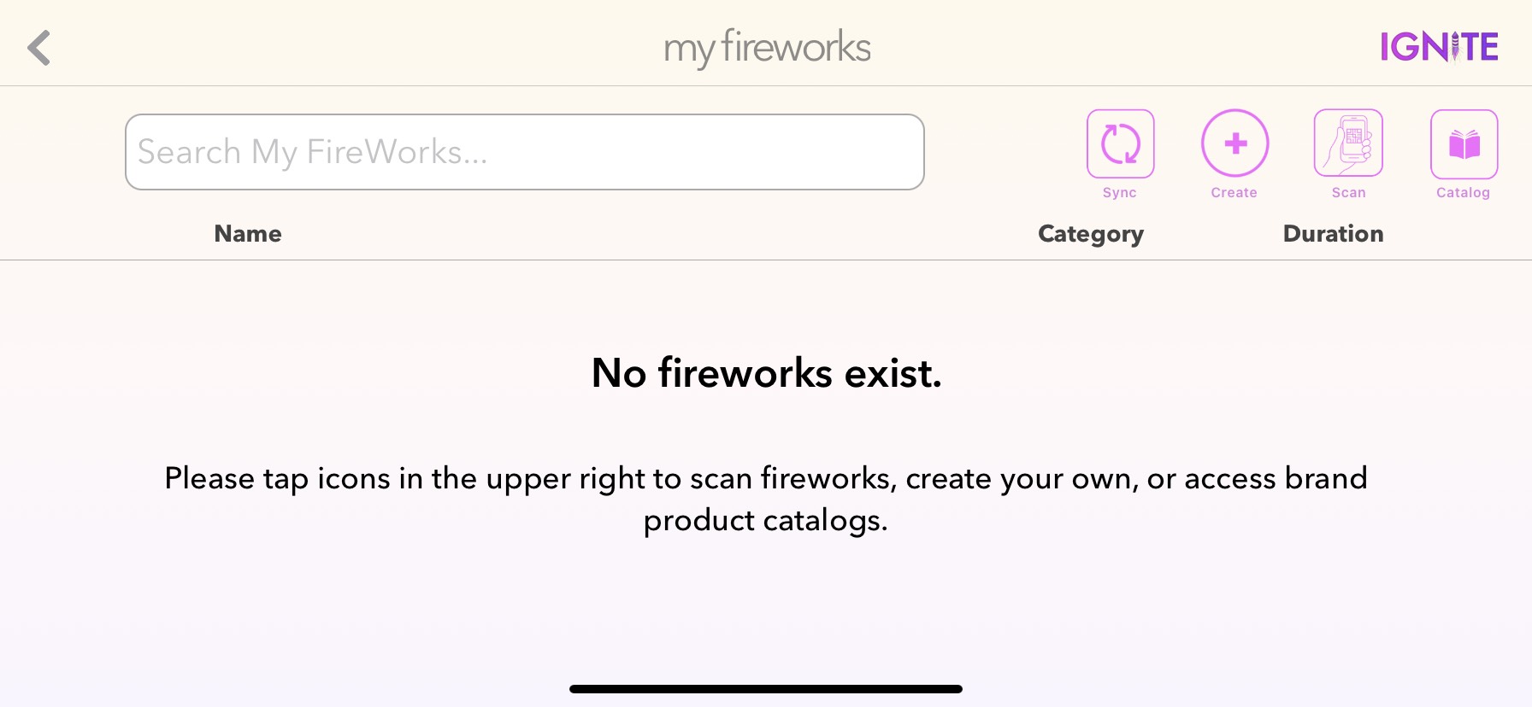Select the Sync label text

(x=1120, y=192)
